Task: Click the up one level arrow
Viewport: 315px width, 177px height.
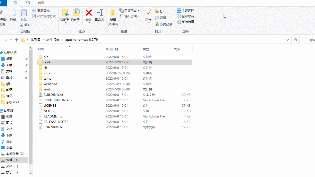Action: click(17, 40)
